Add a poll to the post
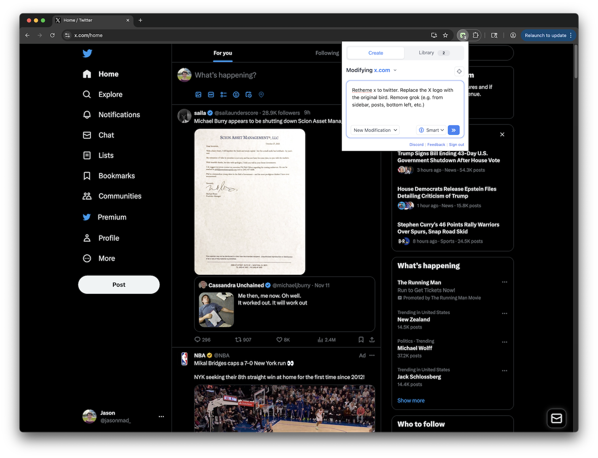The width and height of the screenshot is (598, 458). point(223,94)
